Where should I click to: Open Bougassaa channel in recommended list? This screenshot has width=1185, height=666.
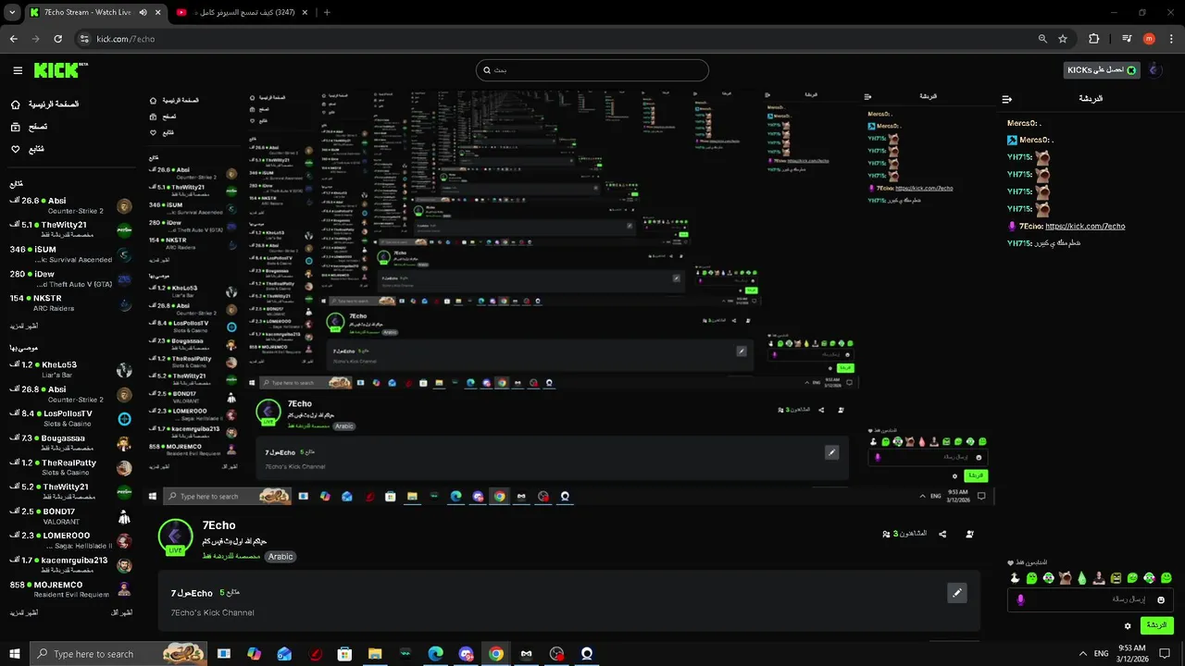tap(70, 443)
